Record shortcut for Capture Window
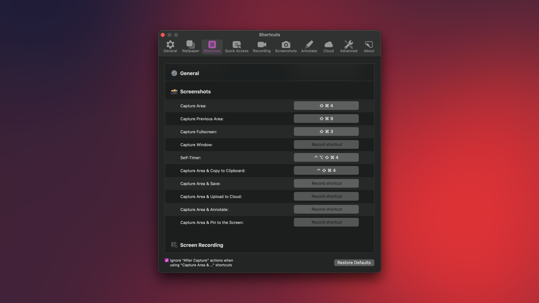Viewport: 539px width, 303px height. click(x=326, y=145)
